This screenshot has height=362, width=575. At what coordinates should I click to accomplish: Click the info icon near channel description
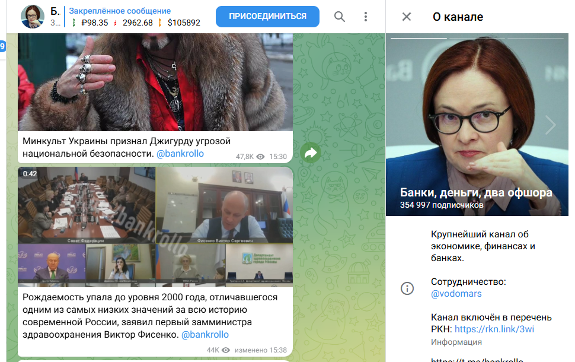click(407, 288)
